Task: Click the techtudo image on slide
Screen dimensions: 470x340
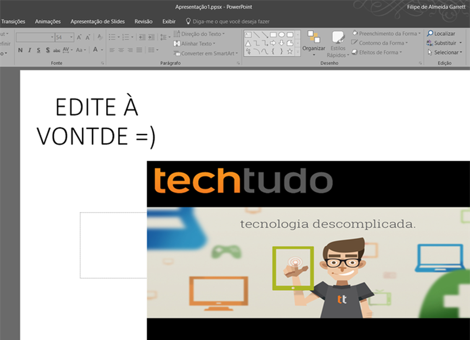Action: (x=308, y=250)
